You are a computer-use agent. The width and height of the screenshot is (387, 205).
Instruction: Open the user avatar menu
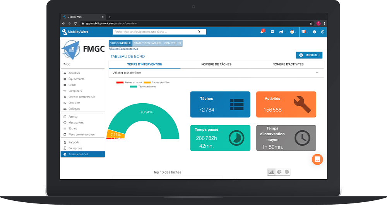pos(293,32)
